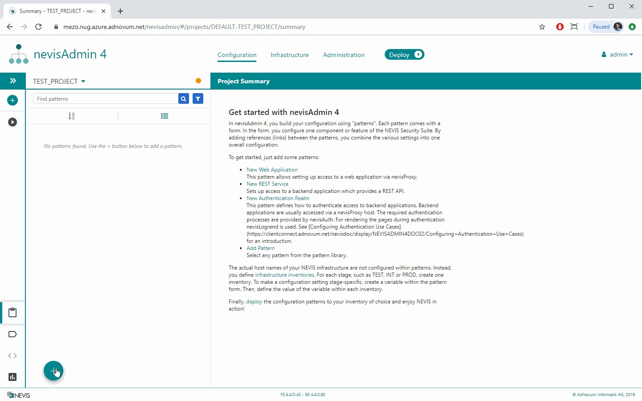642x401 pixels.
Task: Open the admin user menu
Action: click(617, 54)
